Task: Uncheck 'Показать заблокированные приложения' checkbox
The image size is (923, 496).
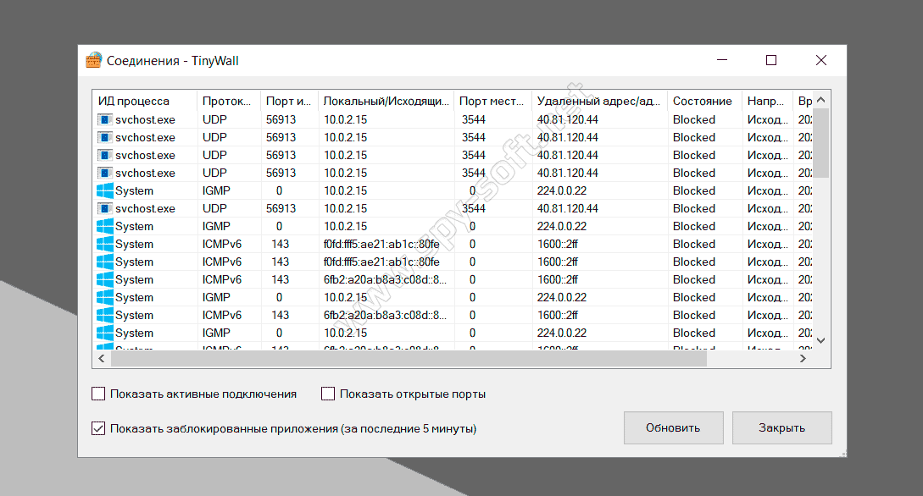Action: click(x=98, y=429)
